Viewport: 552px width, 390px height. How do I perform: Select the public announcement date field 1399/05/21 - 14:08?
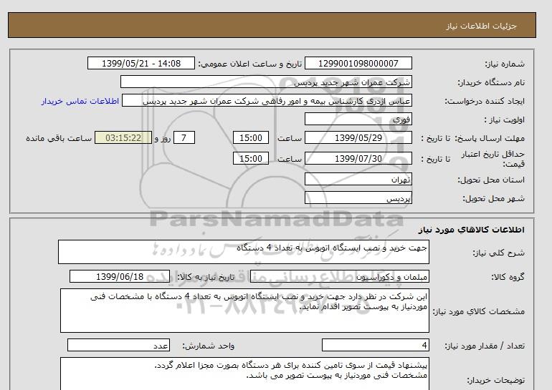[141, 63]
